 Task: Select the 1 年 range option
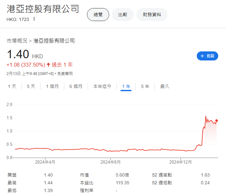coord(126,86)
